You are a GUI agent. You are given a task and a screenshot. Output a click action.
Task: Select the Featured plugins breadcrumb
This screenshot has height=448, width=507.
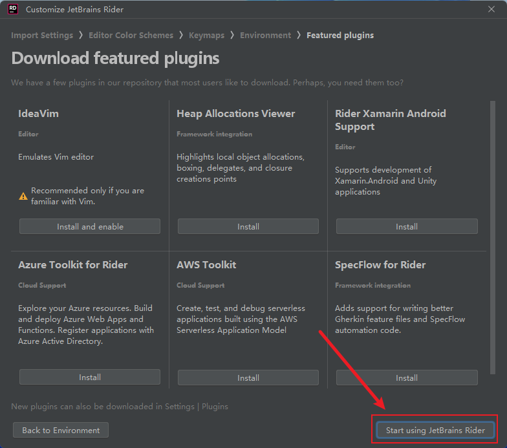point(340,35)
